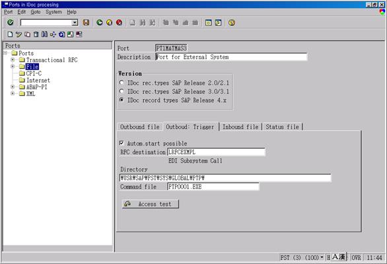Screen dimensions: 387x264
Task: Click the First page icon
Action: [x=166, y=22]
